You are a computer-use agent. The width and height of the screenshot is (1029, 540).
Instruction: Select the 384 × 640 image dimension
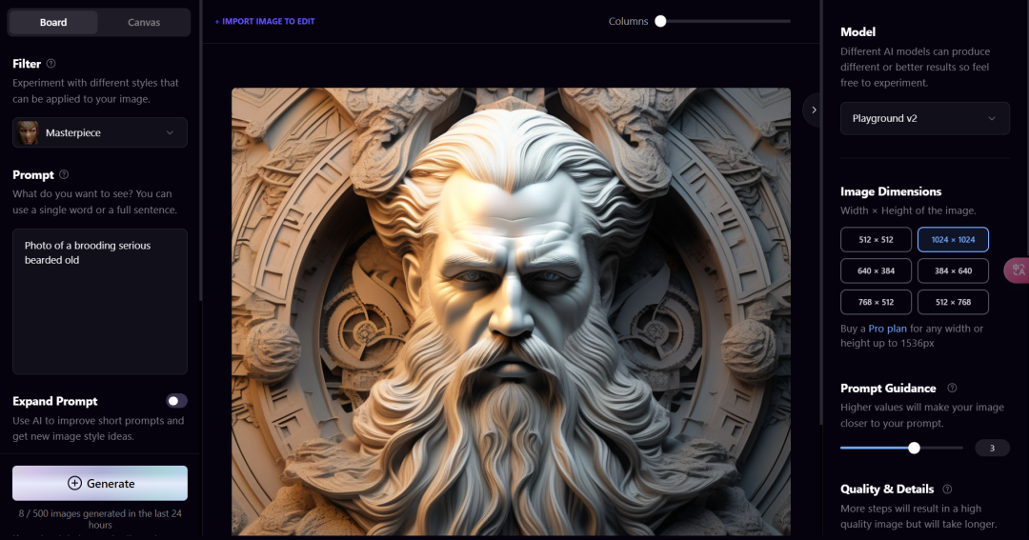(x=953, y=270)
